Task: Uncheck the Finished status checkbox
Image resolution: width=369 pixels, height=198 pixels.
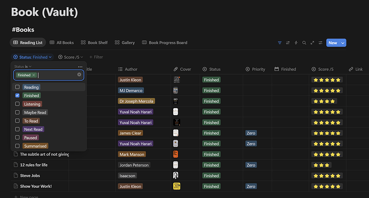Action: [x=18, y=95]
